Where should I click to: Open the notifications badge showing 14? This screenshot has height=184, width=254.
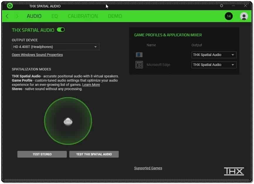pos(229,16)
